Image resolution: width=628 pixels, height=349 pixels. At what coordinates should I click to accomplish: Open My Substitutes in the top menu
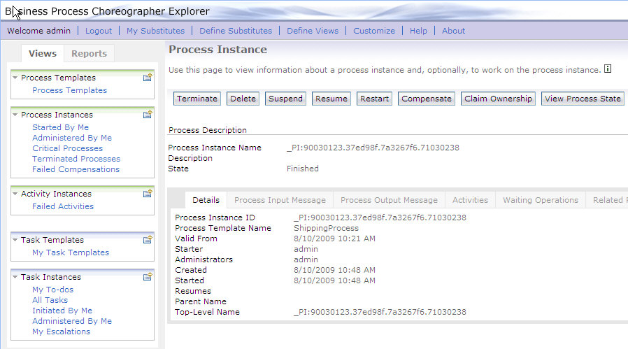155,31
